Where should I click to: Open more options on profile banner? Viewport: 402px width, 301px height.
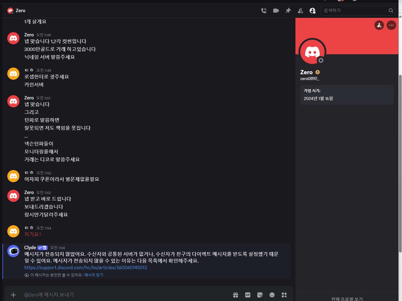click(x=391, y=25)
